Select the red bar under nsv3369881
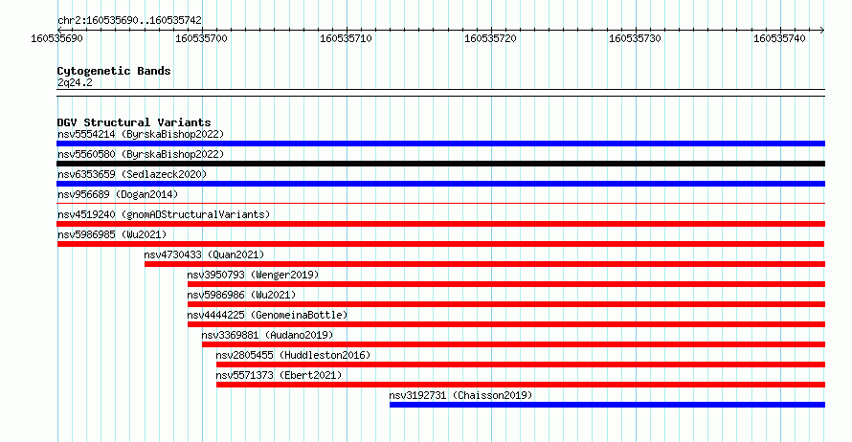Image resolution: width=852 pixels, height=442 pixels. click(513, 344)
